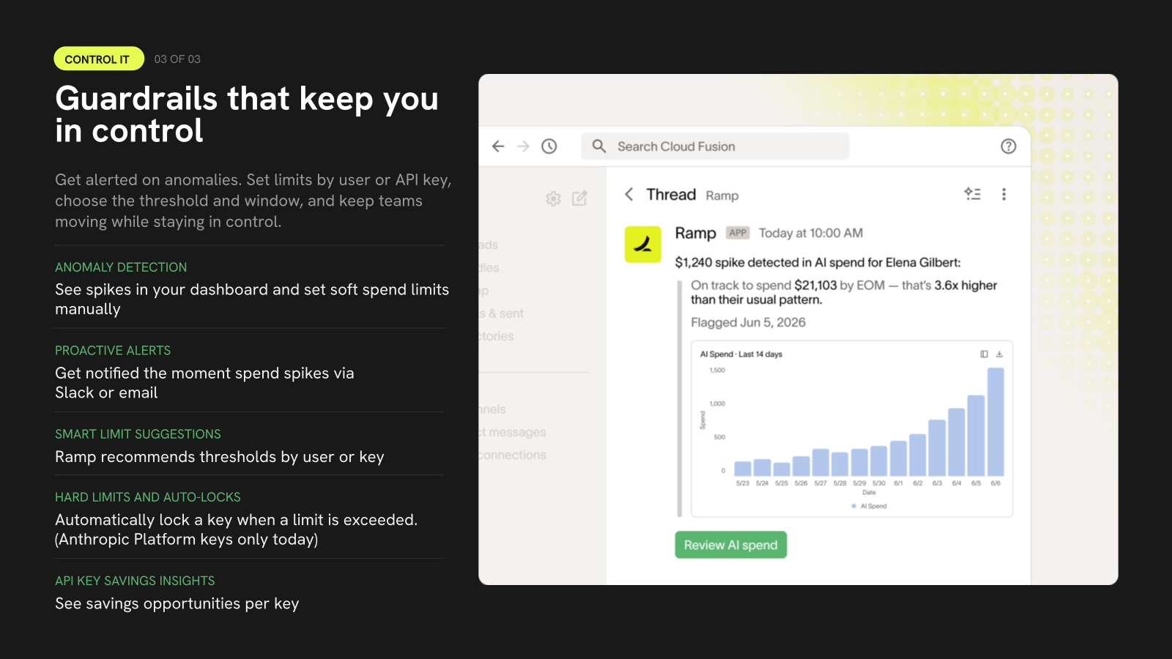
Task: Click the Review AI spend button
Action: (x=731, y=545)
